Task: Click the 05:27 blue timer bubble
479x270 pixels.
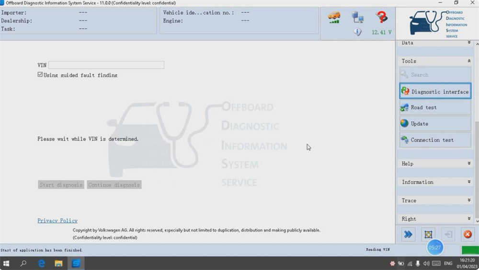Action: point(435,247)
